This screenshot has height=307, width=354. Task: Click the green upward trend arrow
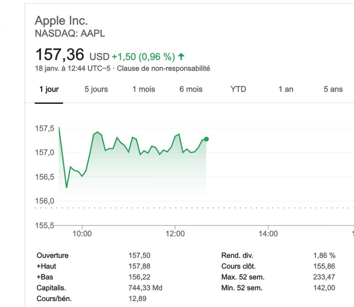pos(182,56)
